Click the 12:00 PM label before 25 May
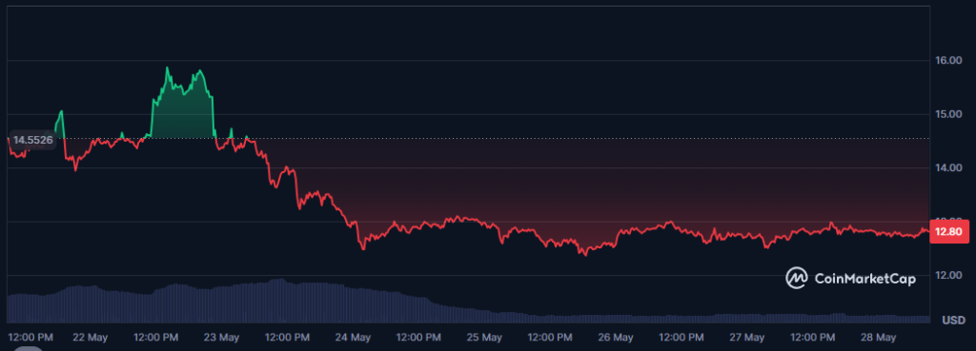 pyautogui.click(x=419, y=338)
